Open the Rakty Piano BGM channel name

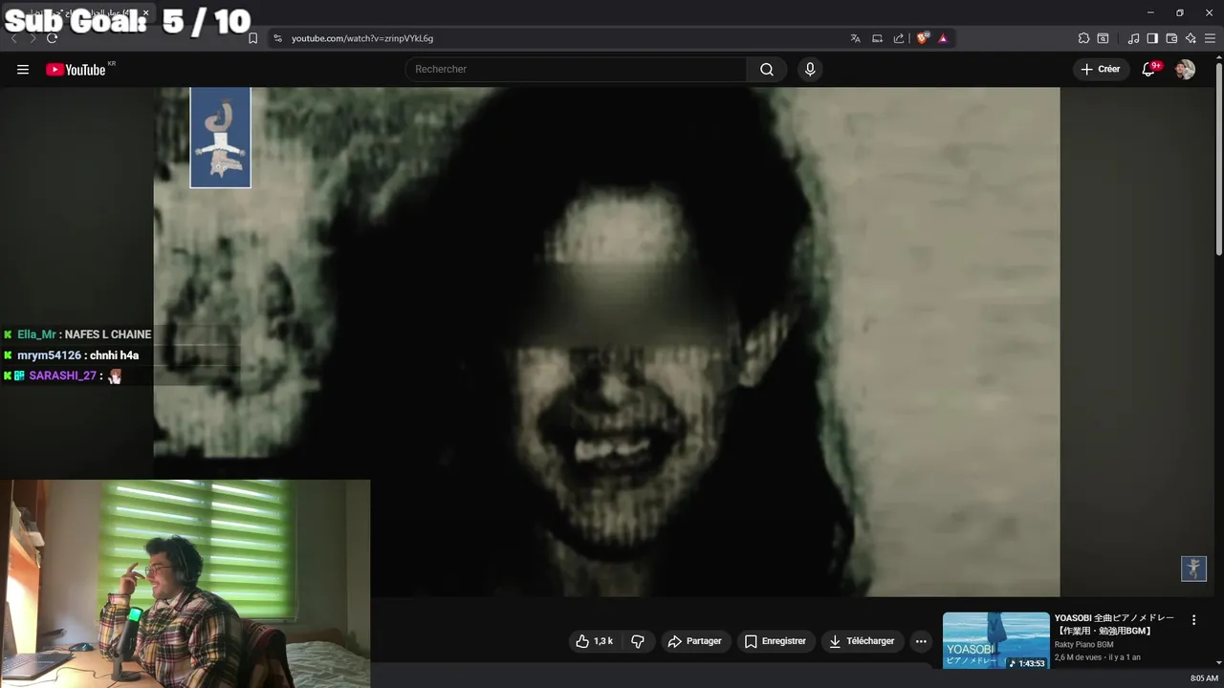coord(1084,644)
